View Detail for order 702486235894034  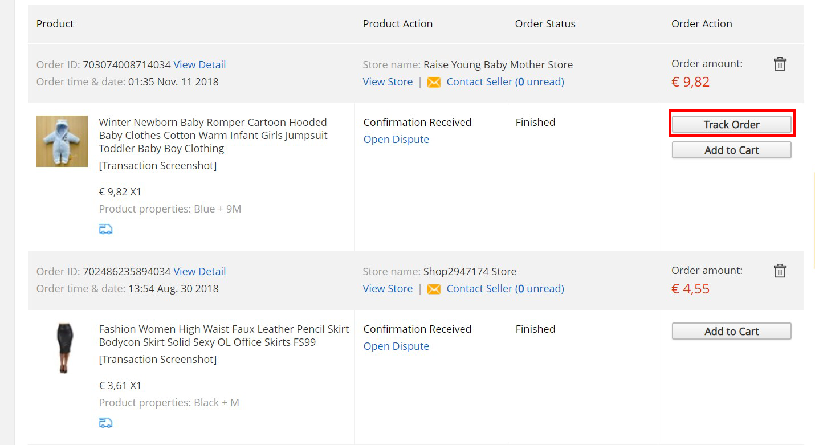point(199,271)
